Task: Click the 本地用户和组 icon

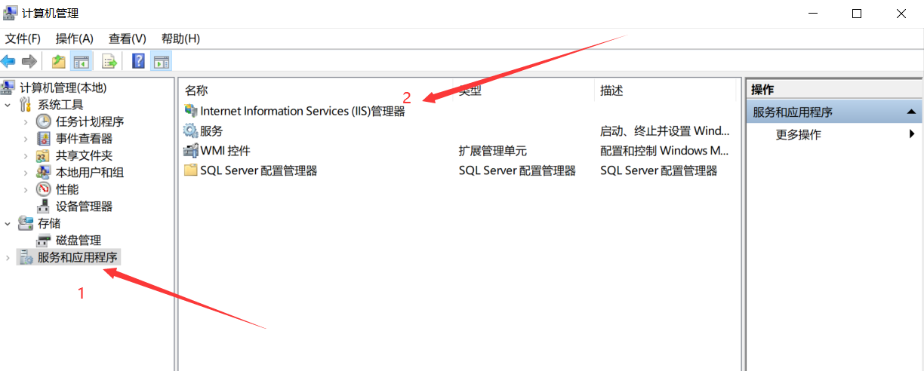Action: click(x=44, y=172)
